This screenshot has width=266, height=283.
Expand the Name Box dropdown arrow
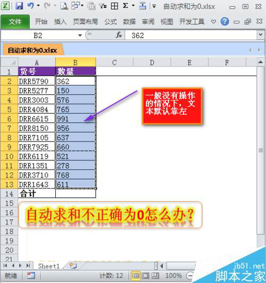pyautogui.click(x=80, y=35)
